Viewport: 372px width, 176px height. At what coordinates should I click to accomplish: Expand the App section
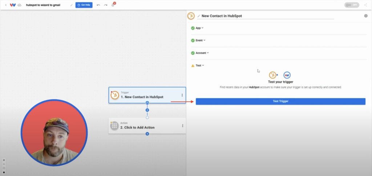[x=199, y=28]
